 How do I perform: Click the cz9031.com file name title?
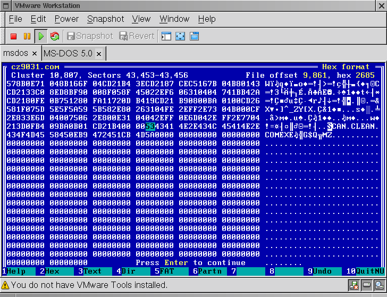point(35,67)
